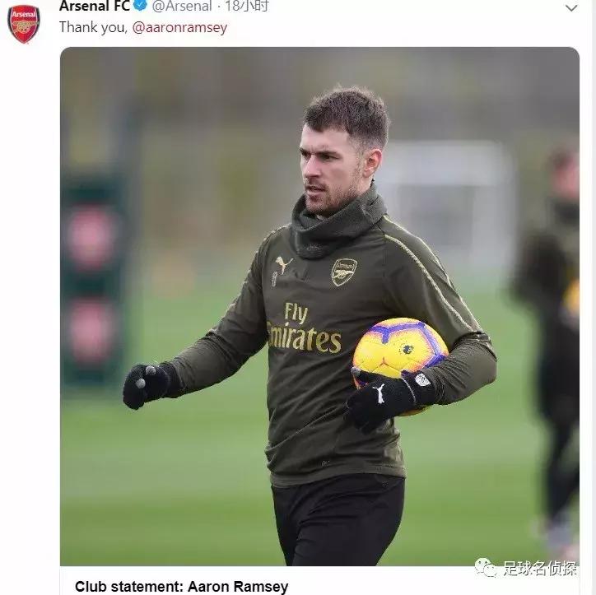The width and height of the screenshot is (596, 595).
Task: Click the blurred red sign in photo background
Action: 91,239
